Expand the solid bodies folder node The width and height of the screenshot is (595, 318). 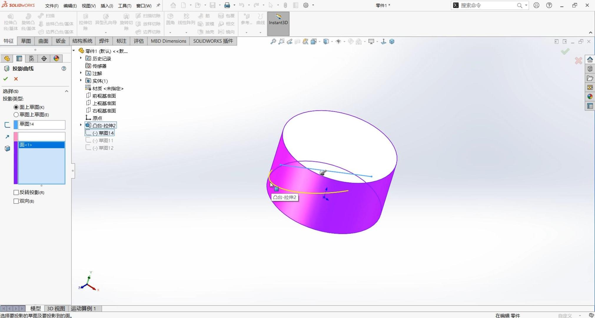pyautogui.click(x=81, y=81)
